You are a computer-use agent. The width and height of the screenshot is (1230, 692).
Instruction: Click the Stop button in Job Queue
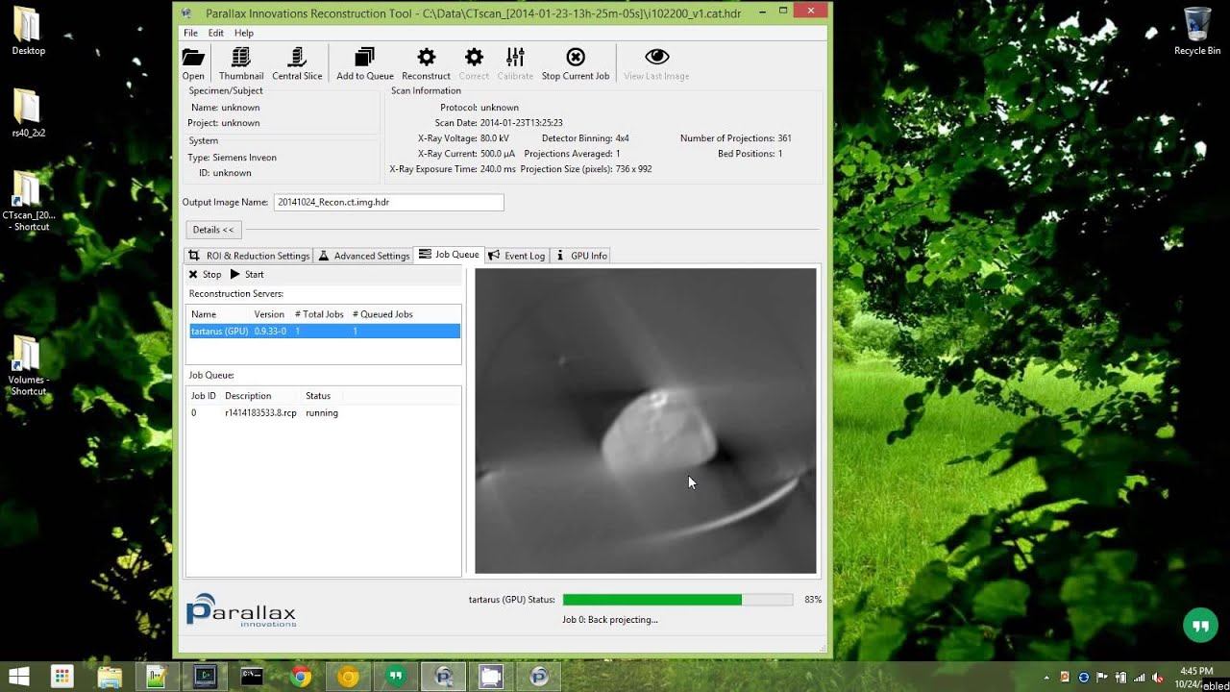(x=205, y=274)
